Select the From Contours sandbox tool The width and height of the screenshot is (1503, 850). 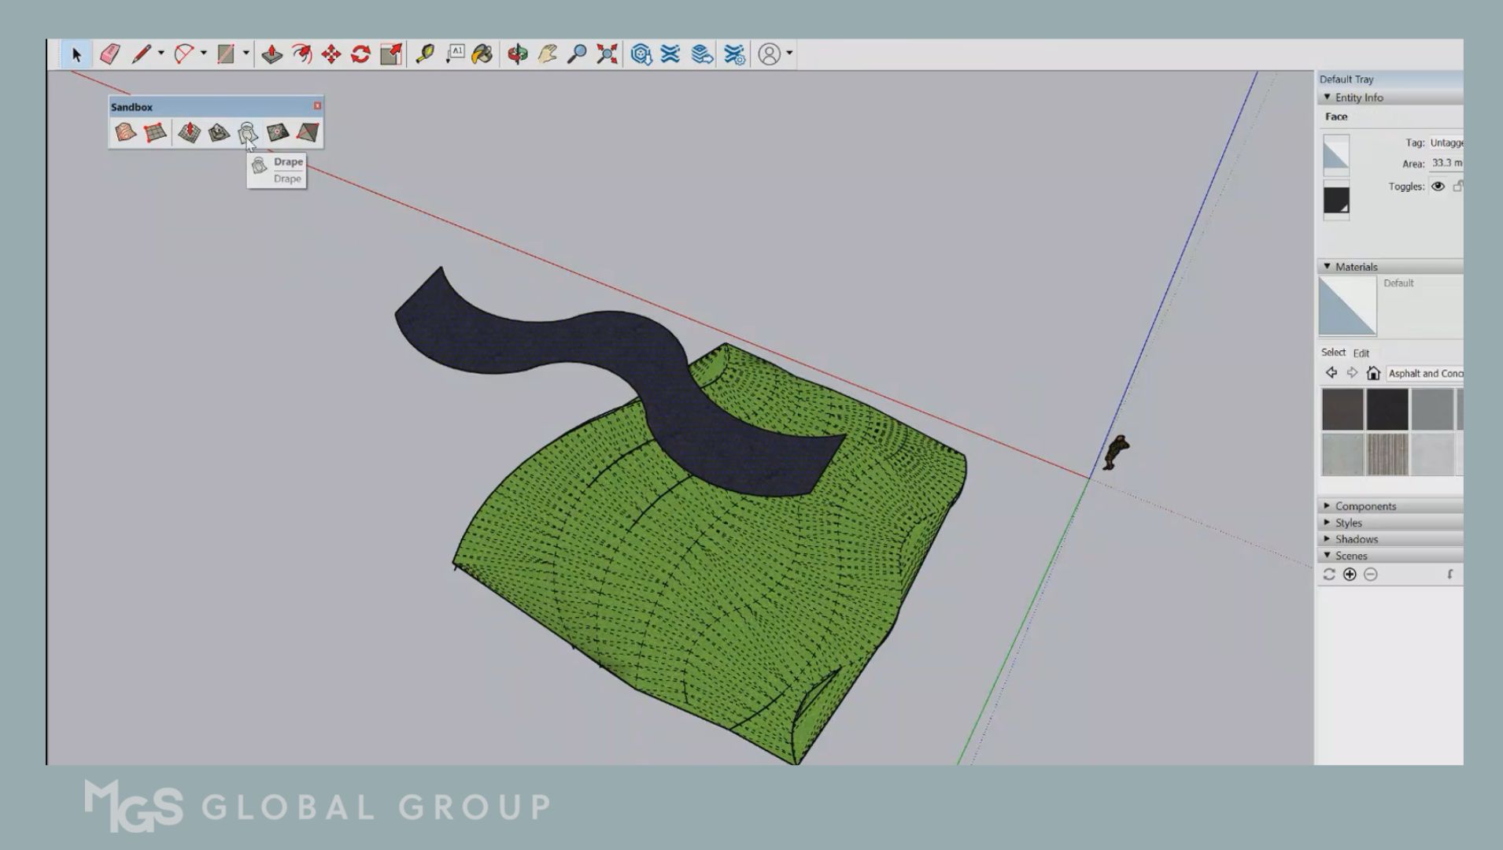126,133
